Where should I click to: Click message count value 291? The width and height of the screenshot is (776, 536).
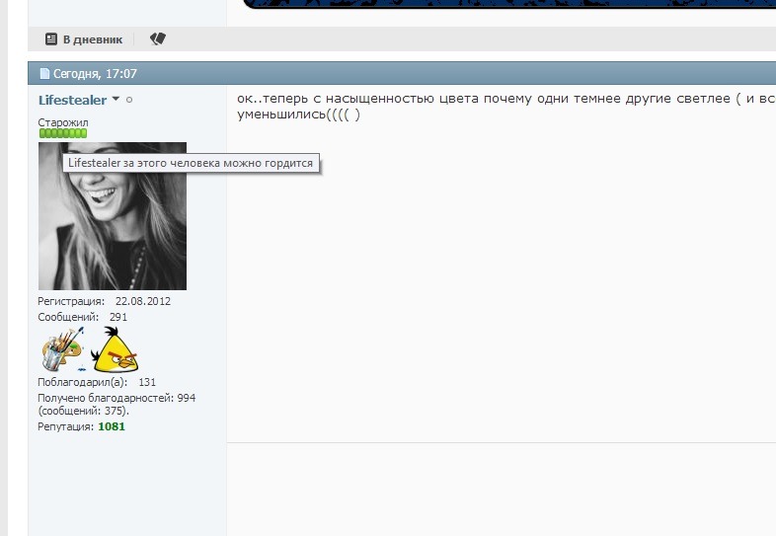click(x=118, y=317)
